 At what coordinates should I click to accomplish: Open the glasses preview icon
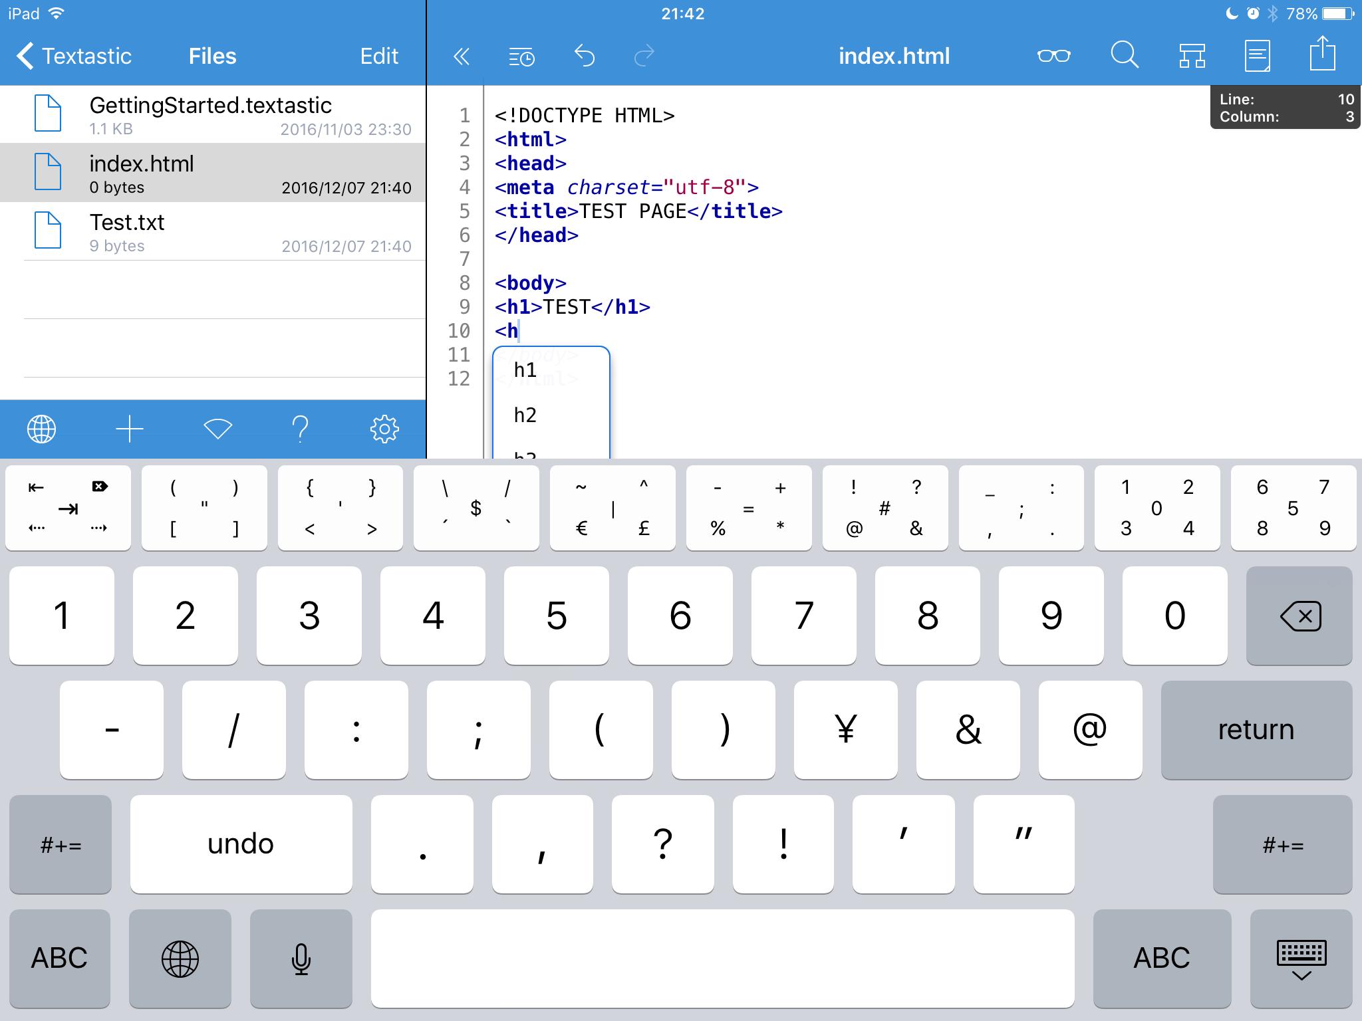(1053, 57)
